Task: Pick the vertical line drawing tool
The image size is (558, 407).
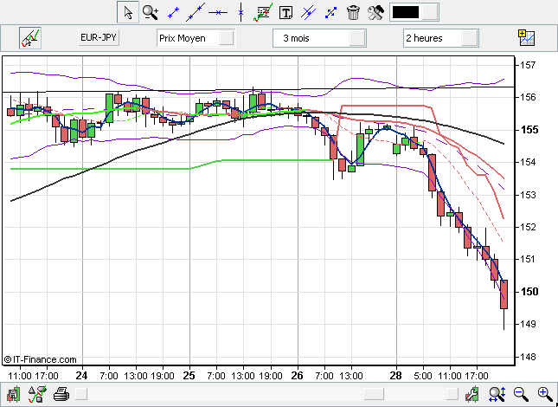Action: [241, 12]
